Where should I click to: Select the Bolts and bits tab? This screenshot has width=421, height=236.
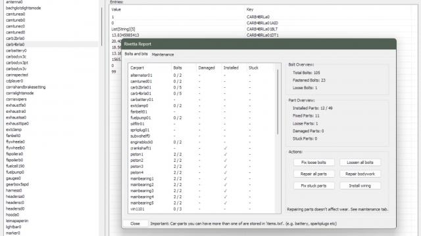136,54
